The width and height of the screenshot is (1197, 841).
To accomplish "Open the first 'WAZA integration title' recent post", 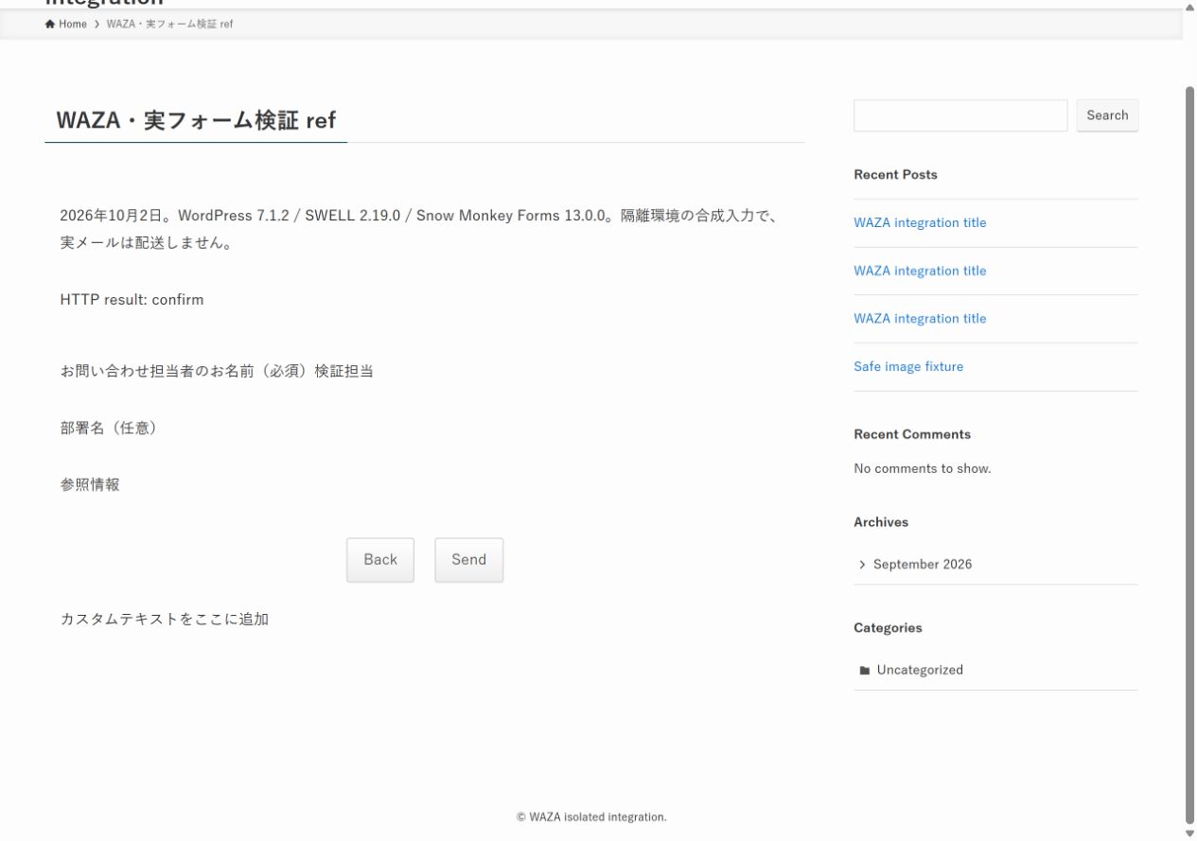I will [x=920, y=223].
